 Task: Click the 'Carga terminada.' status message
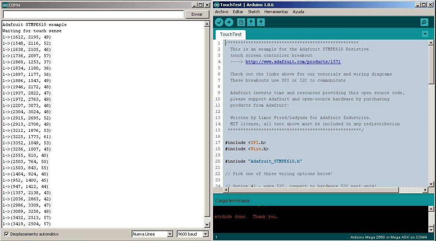pyautogui.click(x=233, y=200)
